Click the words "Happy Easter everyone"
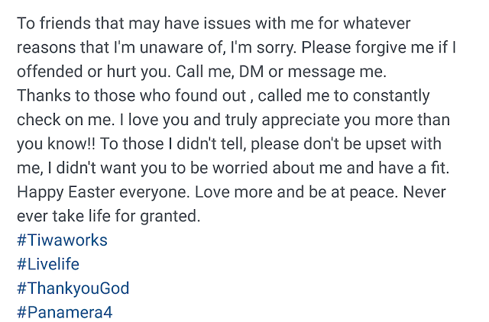 pos(103,192)
